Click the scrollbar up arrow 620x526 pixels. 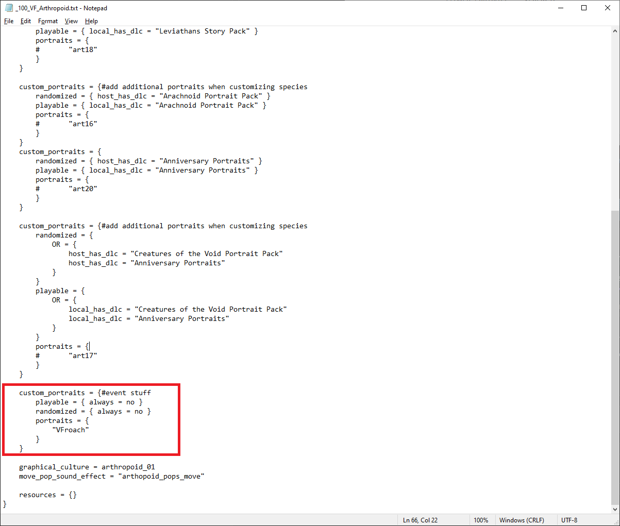[614, 30]
